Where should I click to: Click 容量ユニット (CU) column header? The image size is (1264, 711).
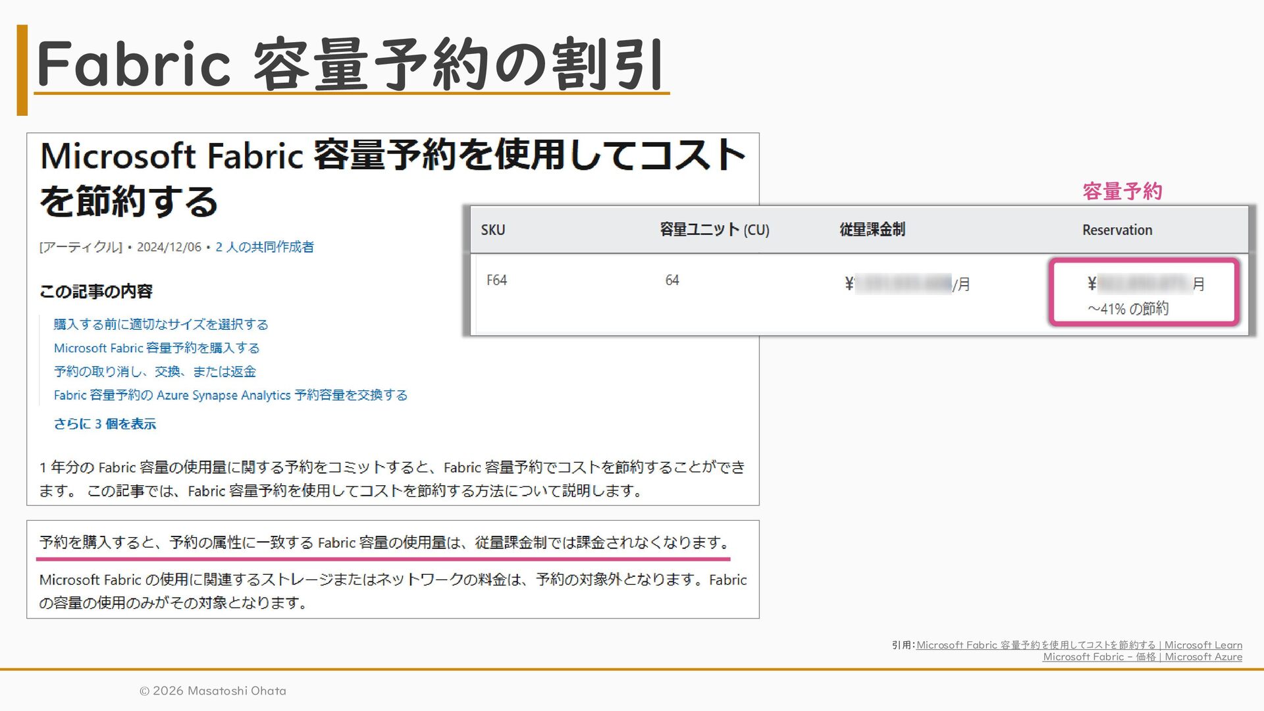pyautogui.click(x=714, y=230)
